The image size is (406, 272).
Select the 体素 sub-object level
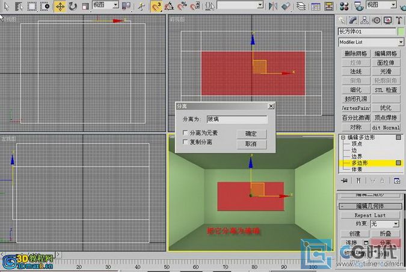click(357, 169)
